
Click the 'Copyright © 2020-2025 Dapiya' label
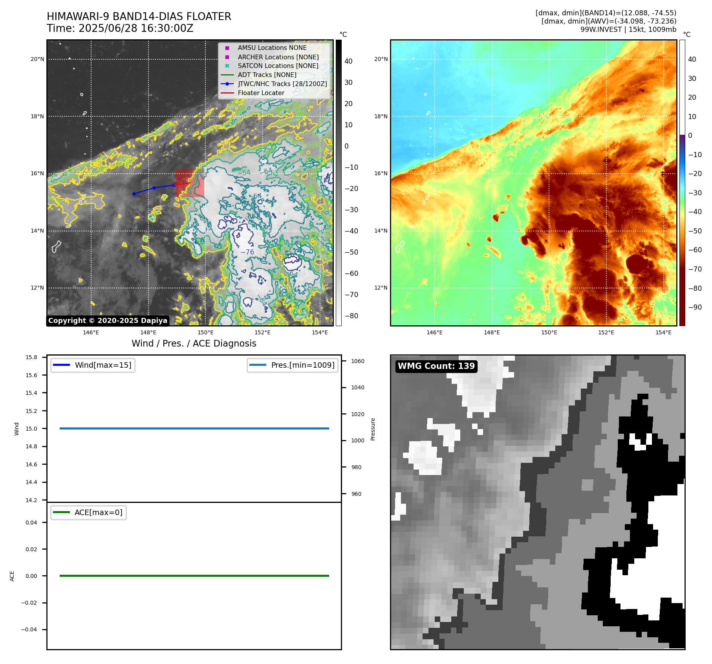[x=108, y=321]
